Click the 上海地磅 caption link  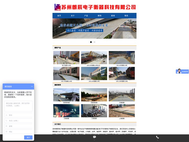pyautogui.click(x=122, y=119)
